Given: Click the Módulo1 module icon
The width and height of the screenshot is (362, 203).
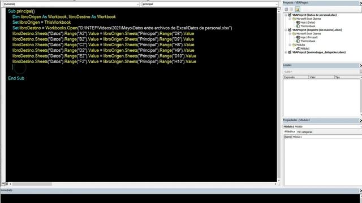Looking at the screenshot, I should coord(298,48).
